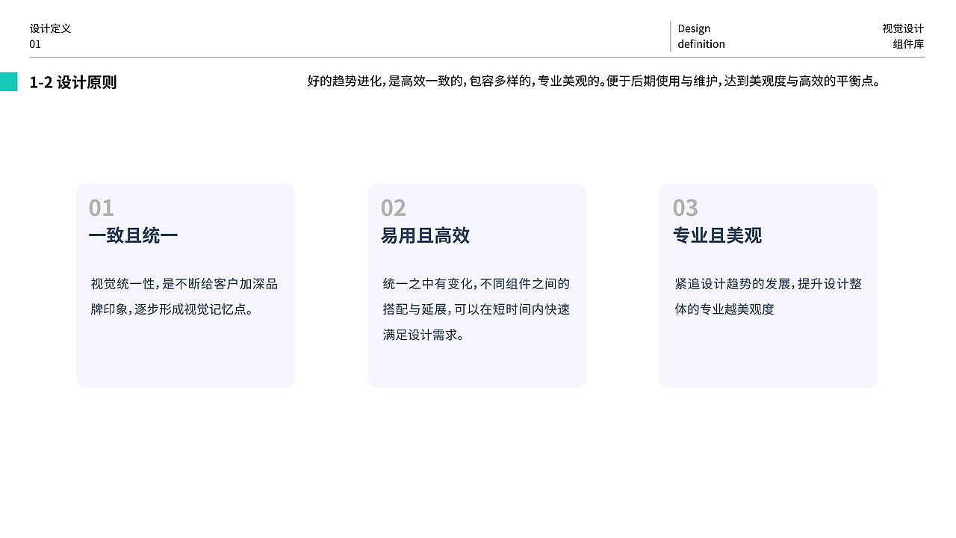Select the right light purple card background
The width and height of the screenshot is (956, 538).
coord(768,351)
